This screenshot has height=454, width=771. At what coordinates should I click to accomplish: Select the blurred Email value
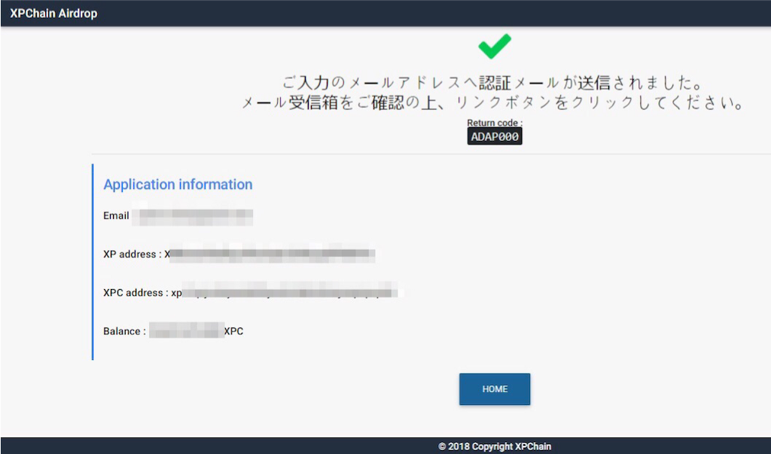[192, 216]
